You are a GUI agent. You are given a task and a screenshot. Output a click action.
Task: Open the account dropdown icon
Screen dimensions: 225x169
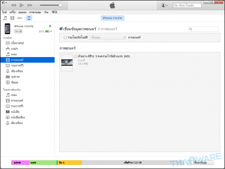tap(164, 5)
